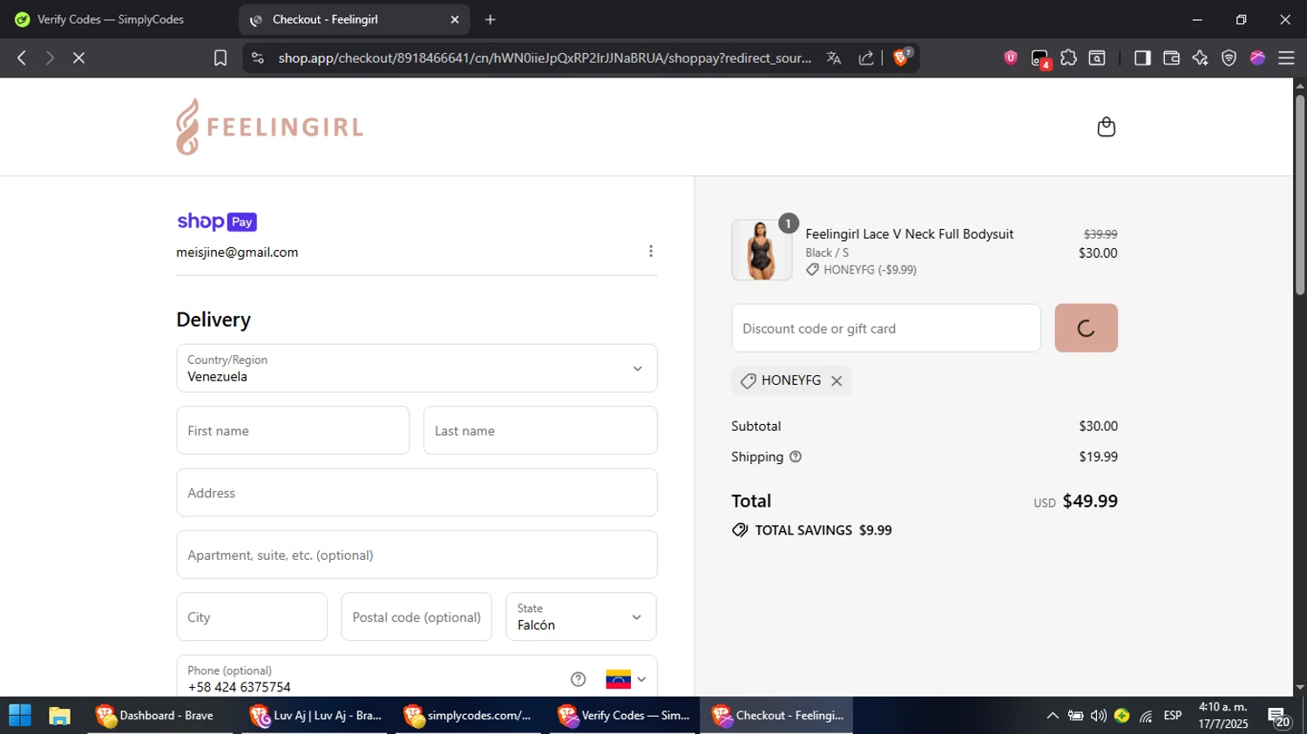Open the taskbar clock showing 4:10 a. m.
1307x734 pixels.
point(1222,716)
